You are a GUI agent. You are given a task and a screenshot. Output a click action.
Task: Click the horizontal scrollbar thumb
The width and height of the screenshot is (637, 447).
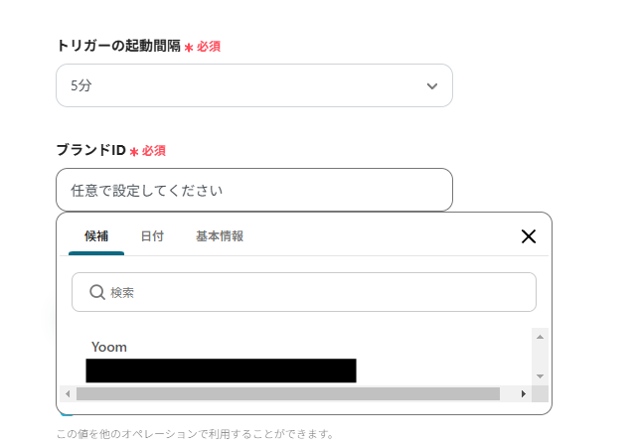click(x=288, y=393)
